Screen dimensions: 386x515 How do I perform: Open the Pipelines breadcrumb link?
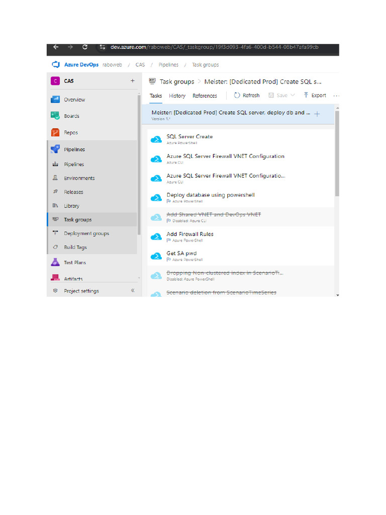coord(168,65)
